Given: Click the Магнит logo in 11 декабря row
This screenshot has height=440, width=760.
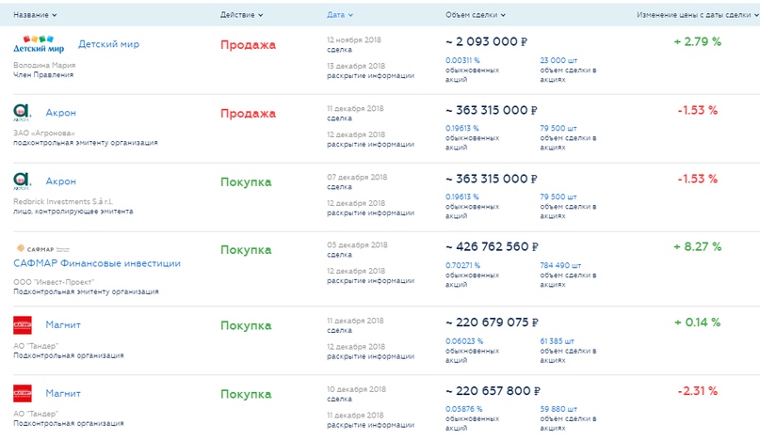Looking at the screenshot, I should tap(22, 325).
